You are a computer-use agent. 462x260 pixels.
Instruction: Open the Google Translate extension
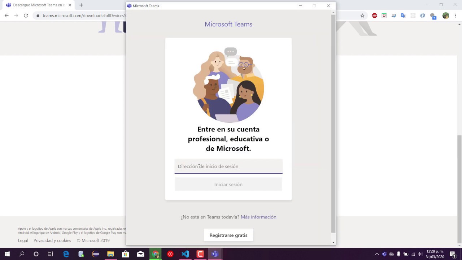(x=403, y=16)
